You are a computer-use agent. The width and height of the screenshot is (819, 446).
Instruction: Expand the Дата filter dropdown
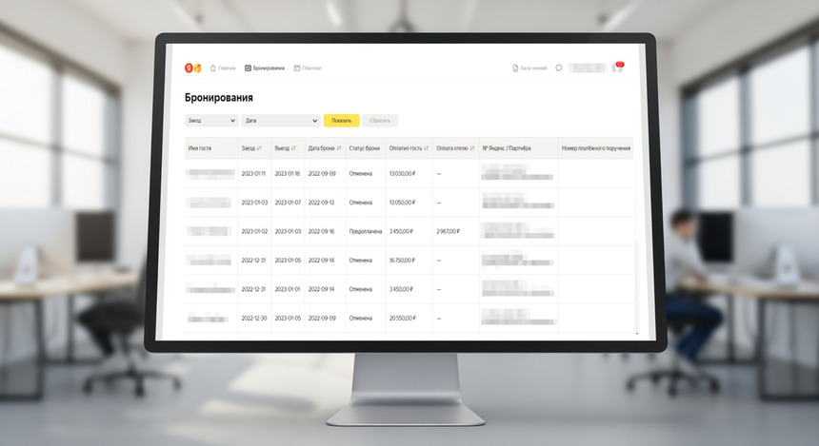pos(281,121)
